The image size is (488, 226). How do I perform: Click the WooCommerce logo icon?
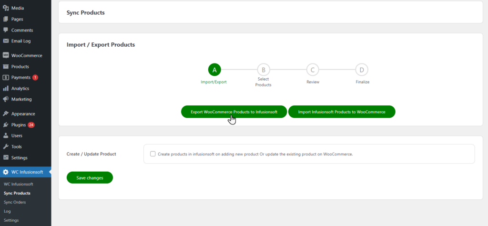[6, 55]
